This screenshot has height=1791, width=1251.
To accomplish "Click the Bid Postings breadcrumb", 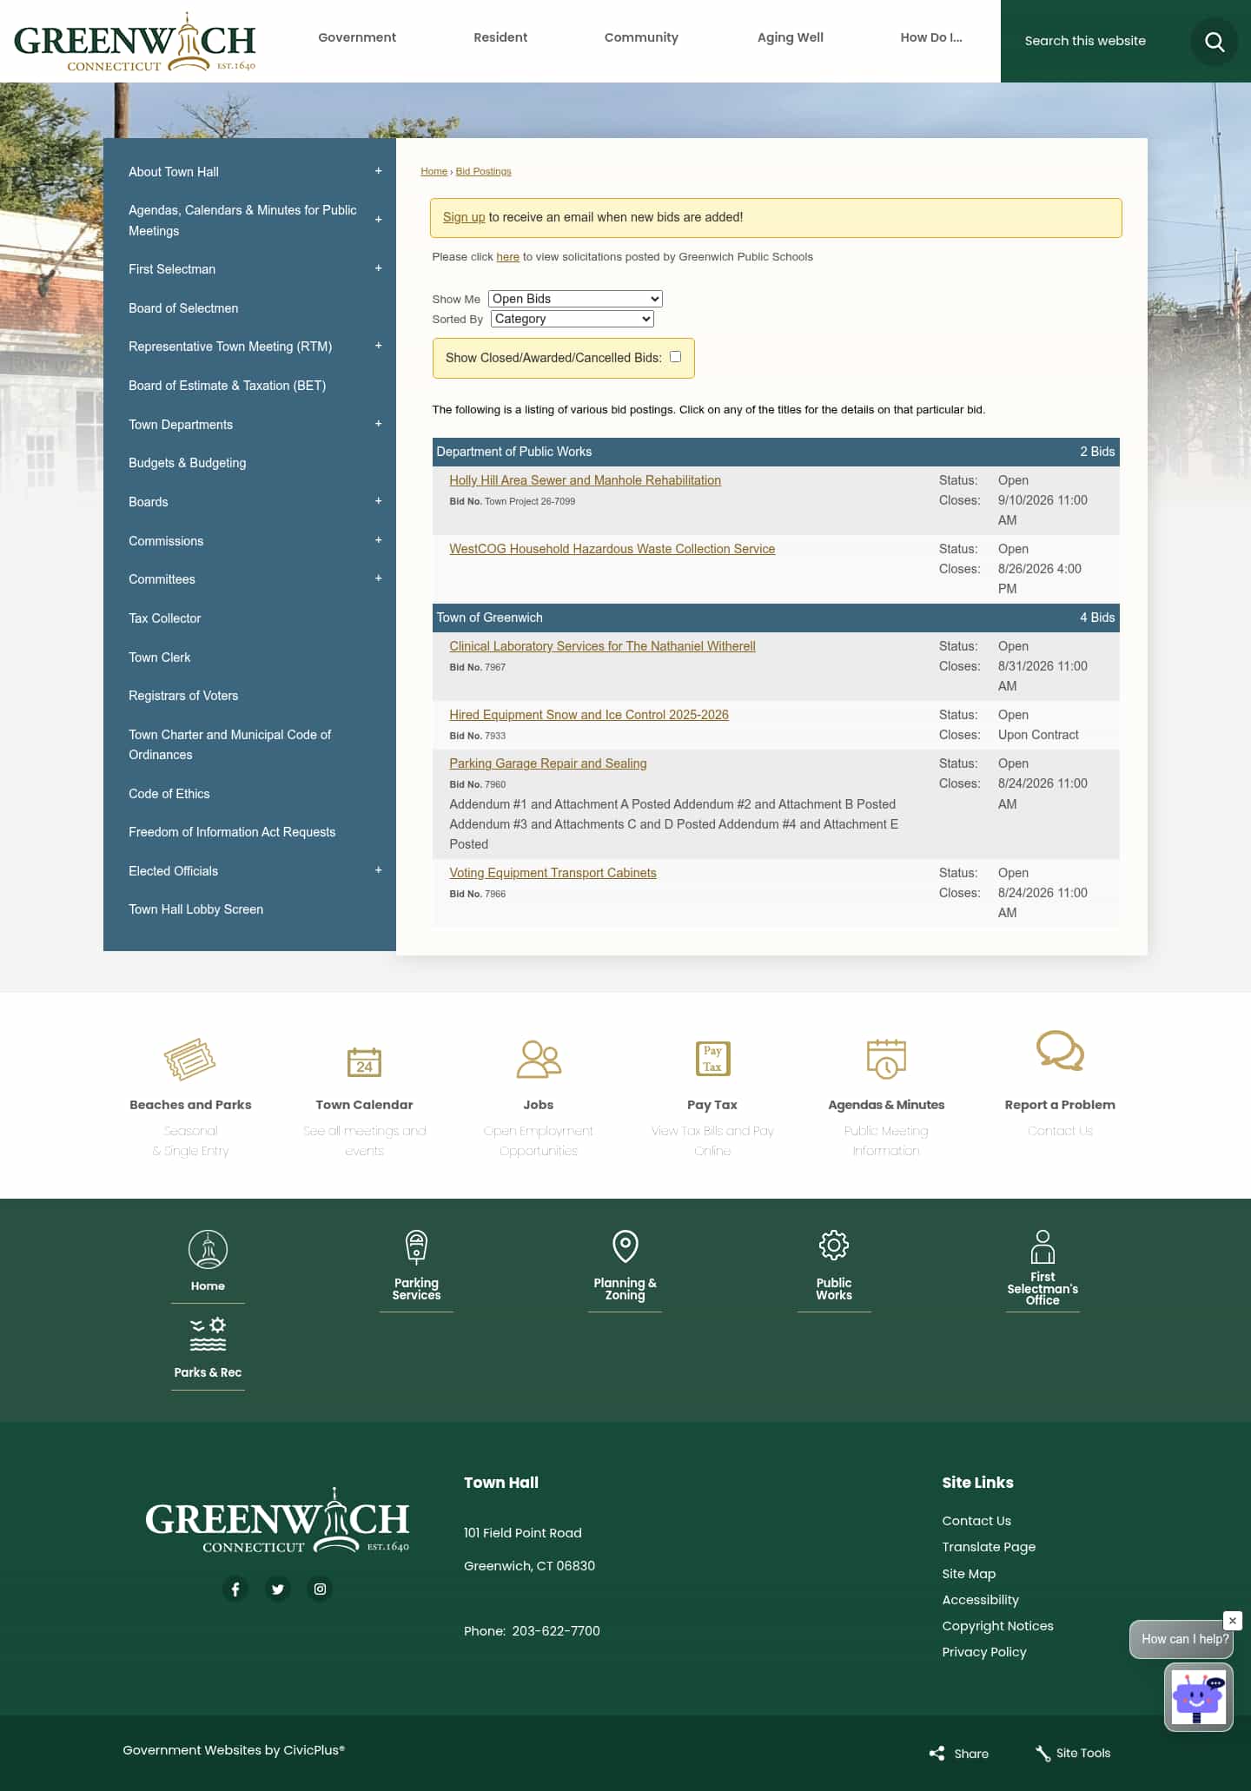I will (x=484, y=171).
